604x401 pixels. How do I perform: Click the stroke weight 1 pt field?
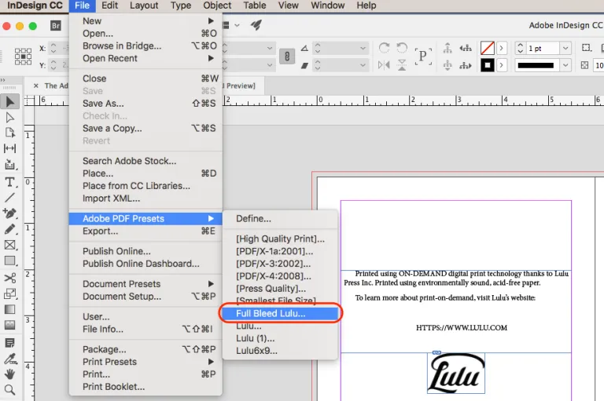point(543,48)
